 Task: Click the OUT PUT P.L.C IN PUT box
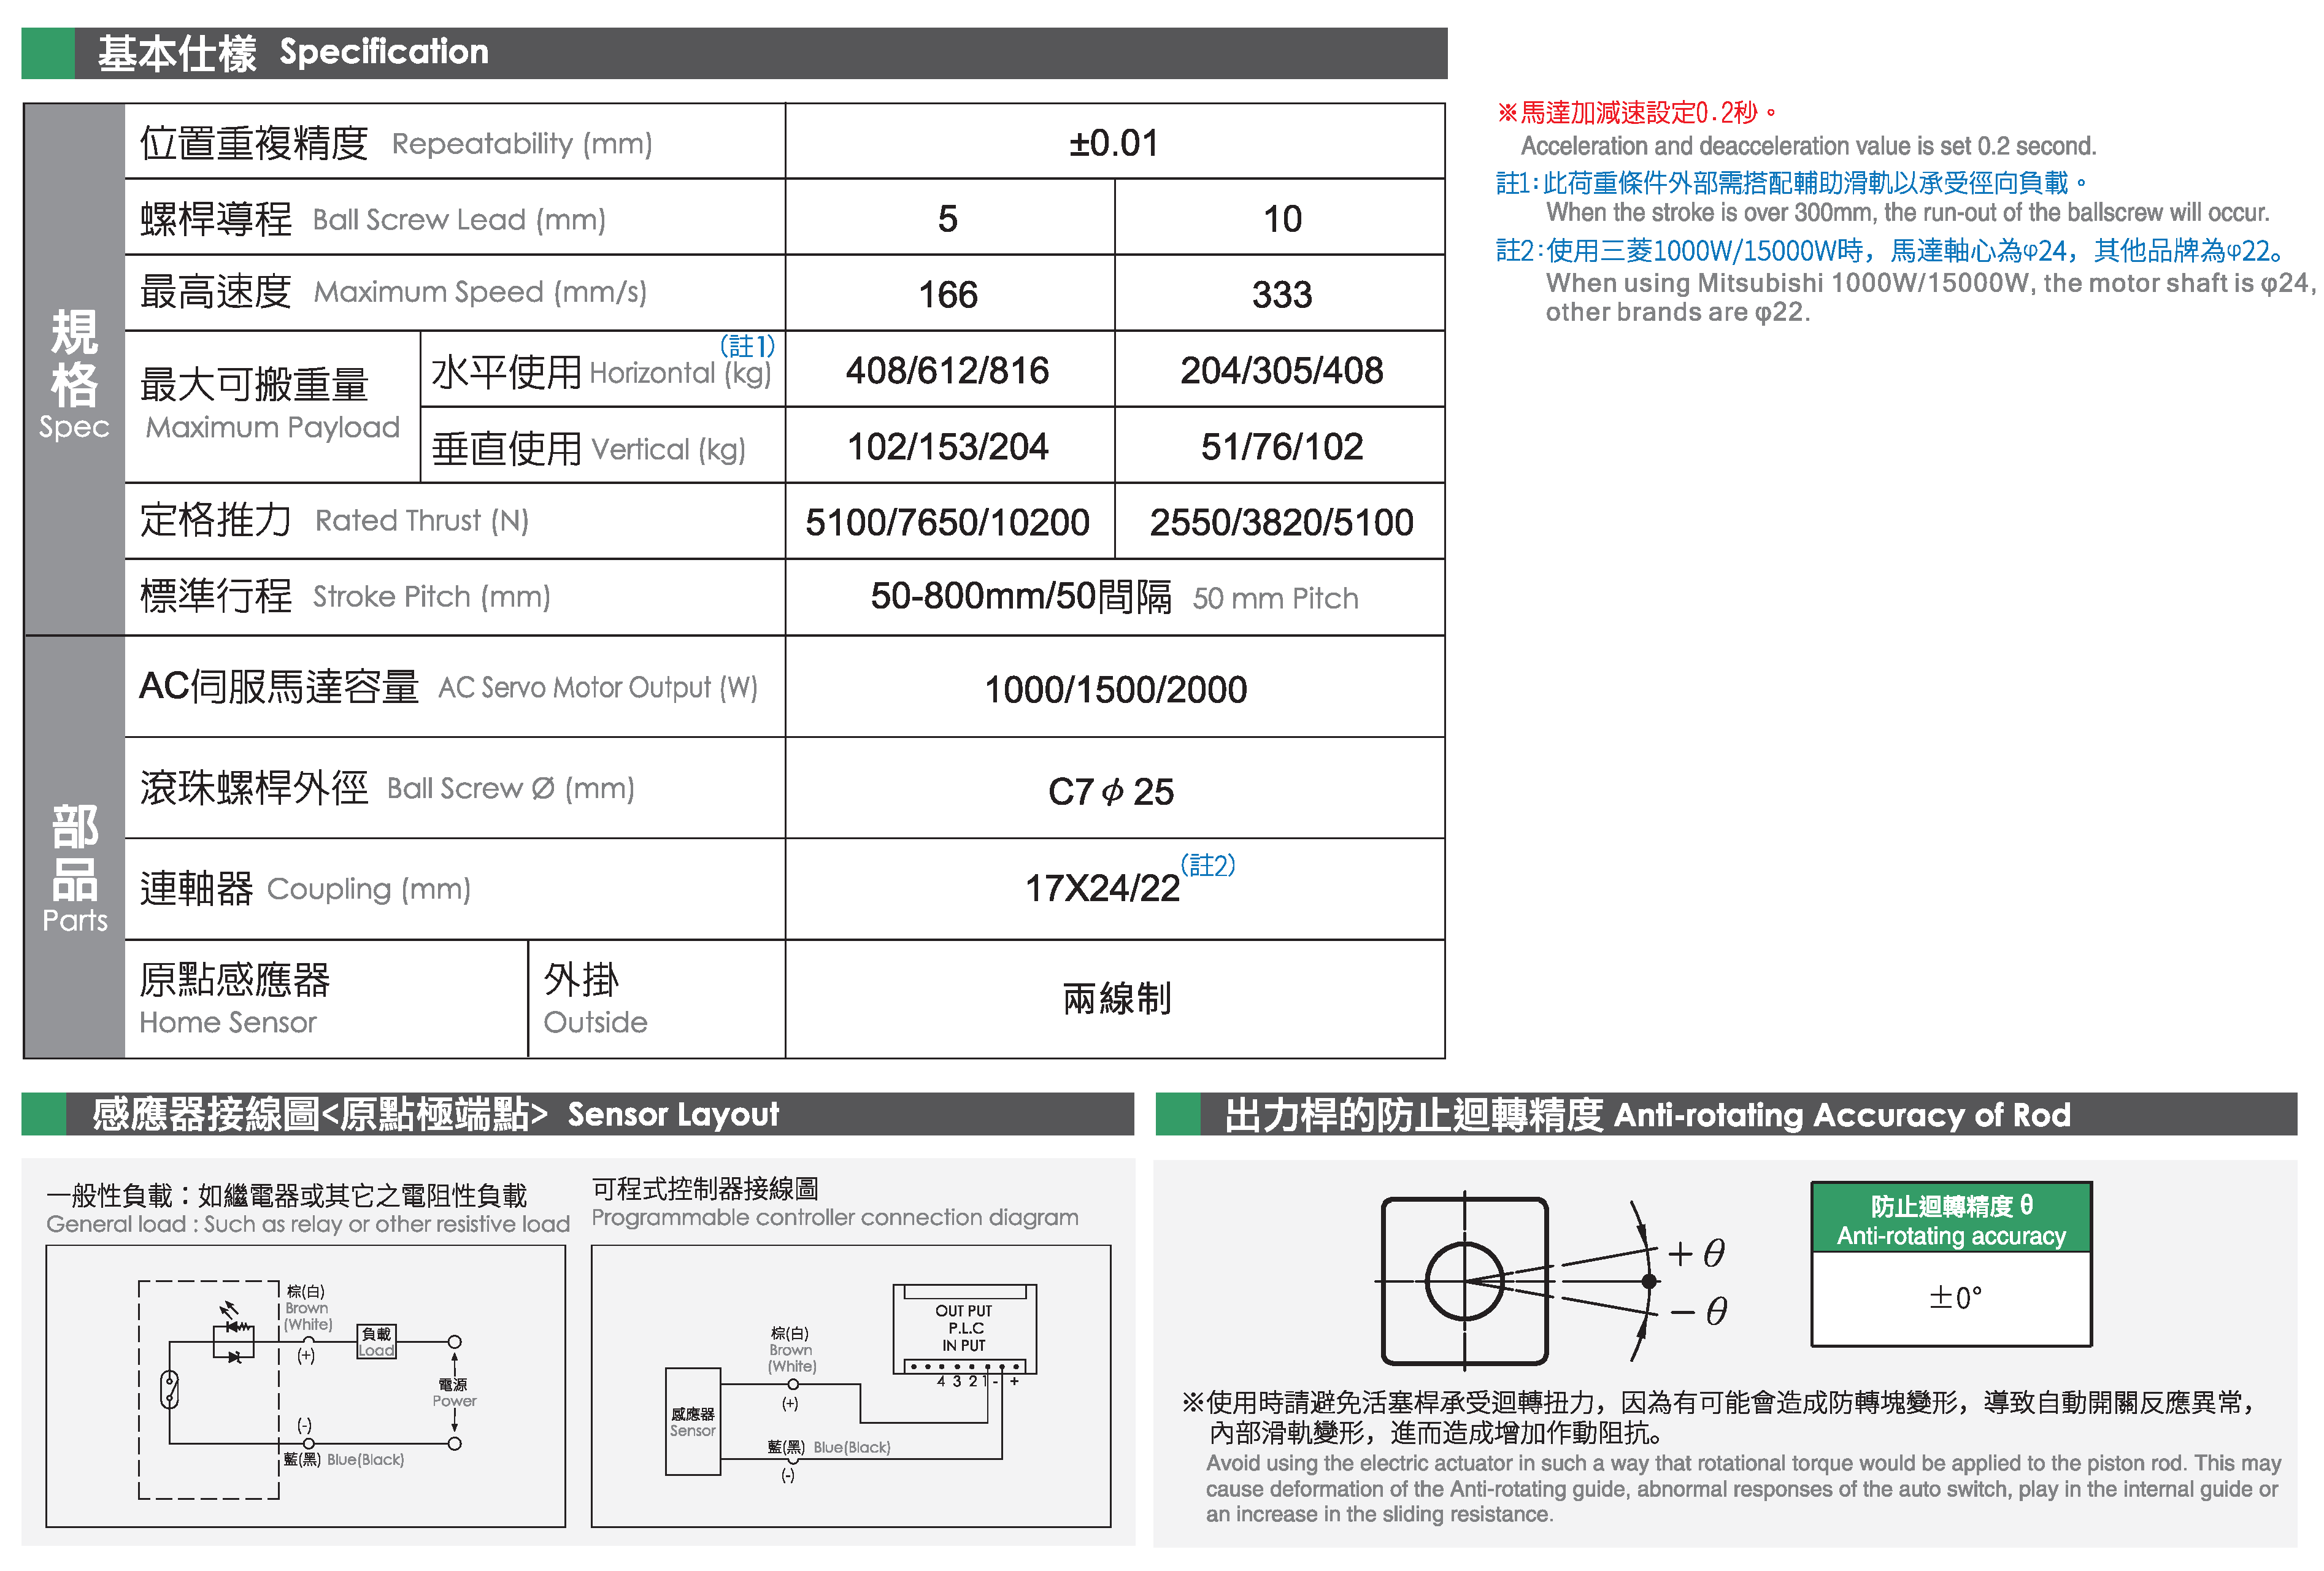(x=964, y=1328)
